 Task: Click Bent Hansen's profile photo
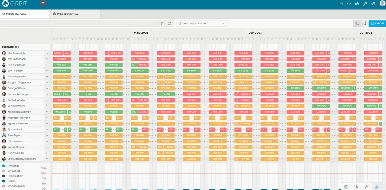pos(4,71)
